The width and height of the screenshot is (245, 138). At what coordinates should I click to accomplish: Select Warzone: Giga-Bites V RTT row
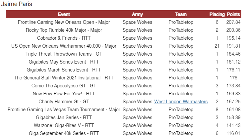click(x=64, y=125)
